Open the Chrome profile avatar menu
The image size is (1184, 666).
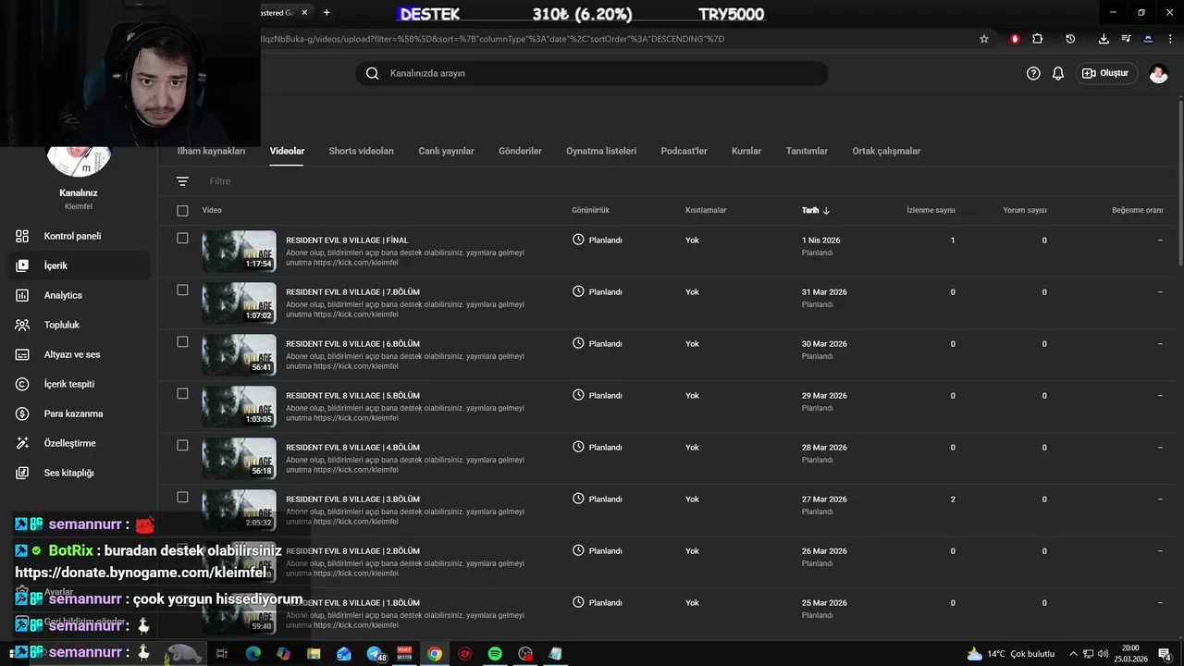1148,39
